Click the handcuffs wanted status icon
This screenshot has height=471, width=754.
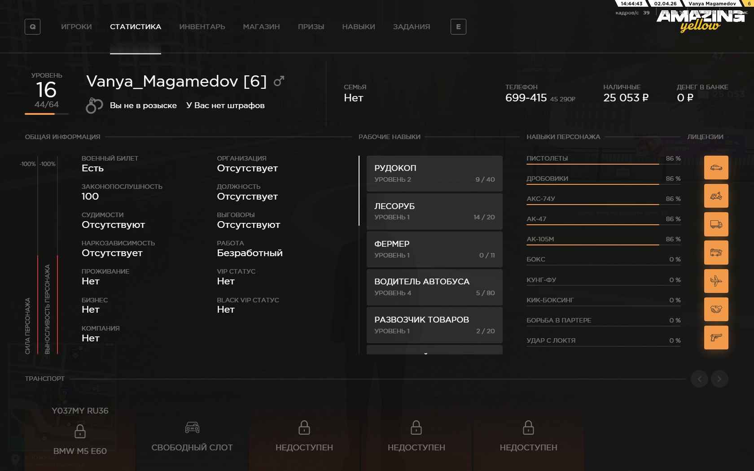point(94,105)
